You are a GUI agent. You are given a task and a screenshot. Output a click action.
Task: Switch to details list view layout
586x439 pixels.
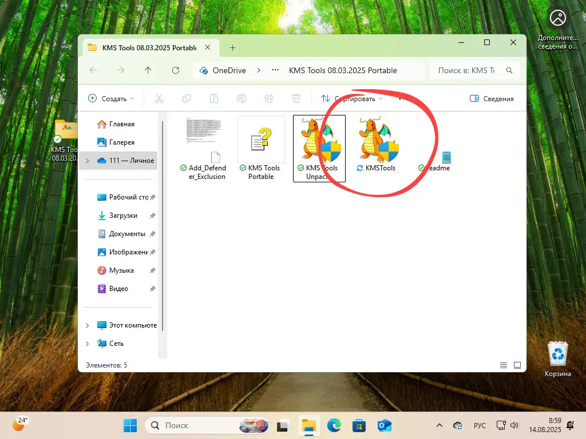(x=504, y=365)
